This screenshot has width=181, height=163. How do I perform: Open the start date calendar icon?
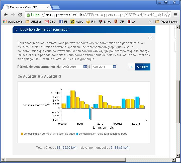click(85, 67)
